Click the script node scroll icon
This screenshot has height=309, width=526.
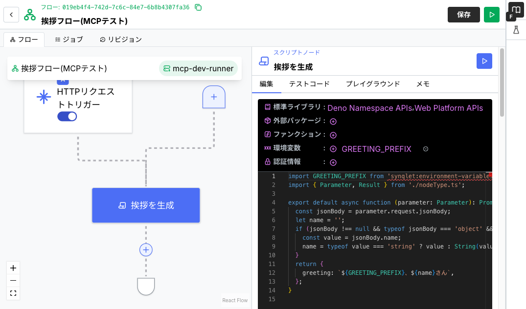pyautogui.click(x=264, y=61)
